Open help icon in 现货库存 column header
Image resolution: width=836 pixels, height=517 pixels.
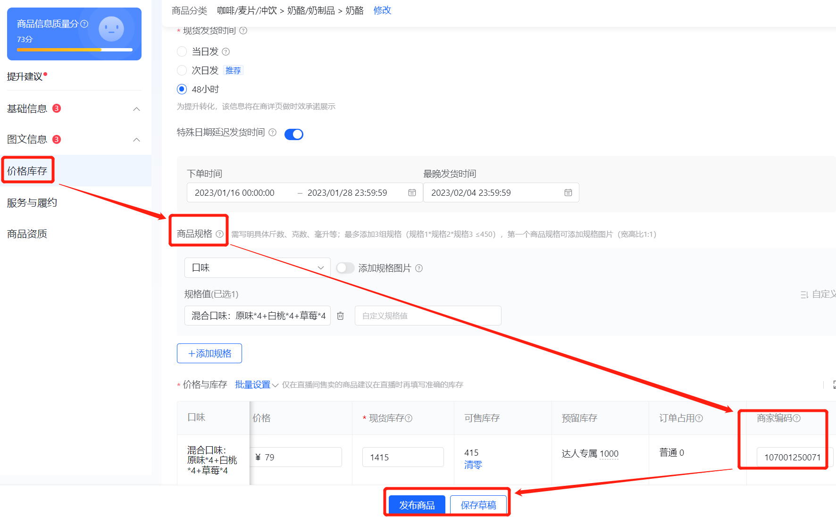point(409,418)
